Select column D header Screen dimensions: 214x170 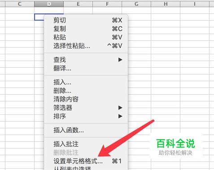pyautogui.click(x=49, y=4)
